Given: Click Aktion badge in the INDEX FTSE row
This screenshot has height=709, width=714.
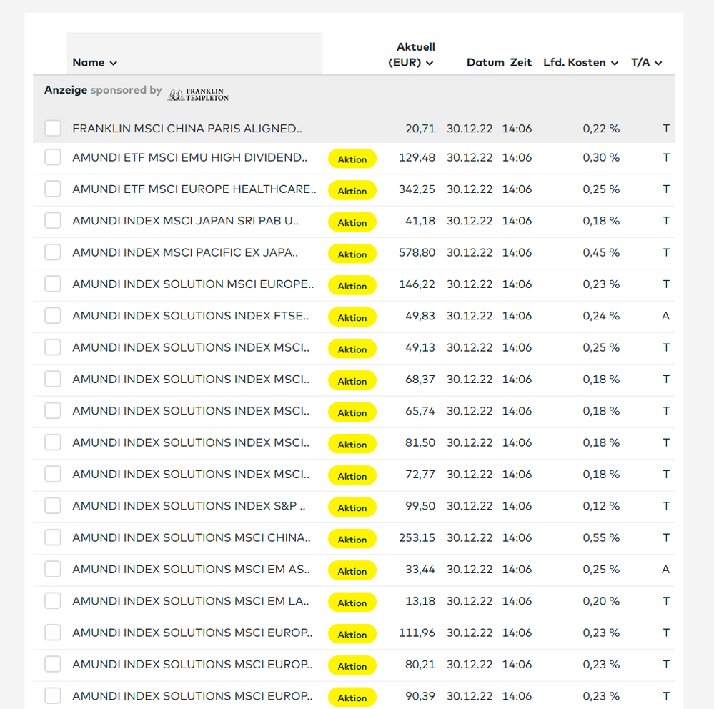Looking at the screenshot, I should pyautogui.click(x=352, y=317).
